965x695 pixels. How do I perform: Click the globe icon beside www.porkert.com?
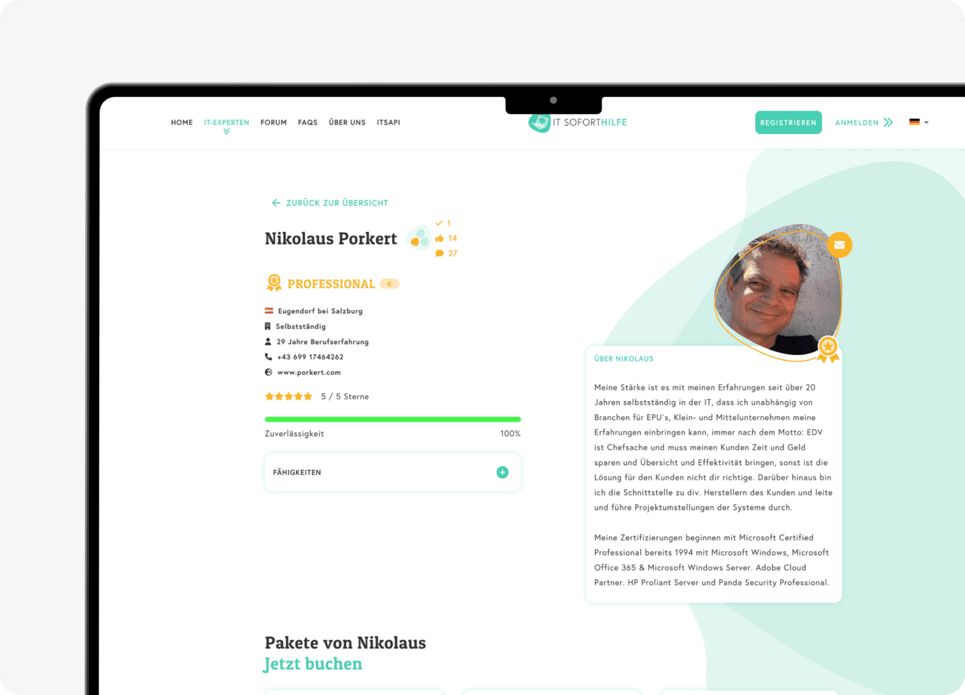coord(269,372)
